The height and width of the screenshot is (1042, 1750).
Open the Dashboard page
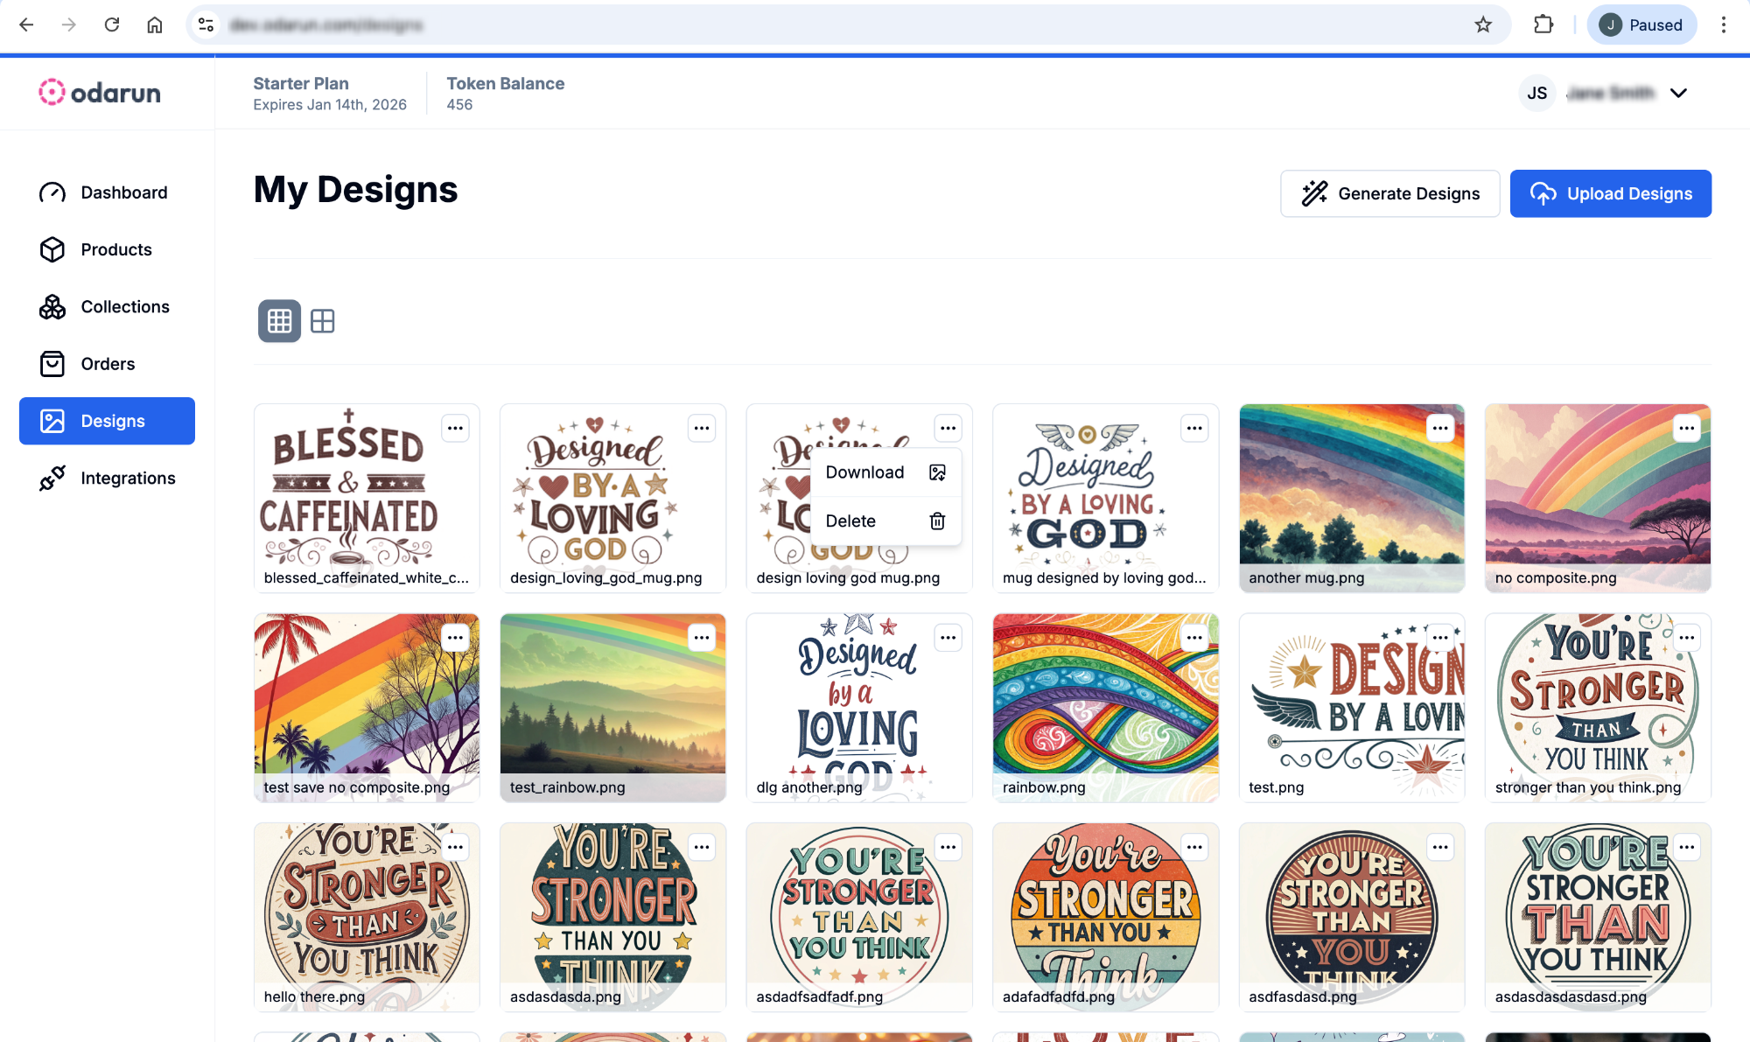(123, 192)
